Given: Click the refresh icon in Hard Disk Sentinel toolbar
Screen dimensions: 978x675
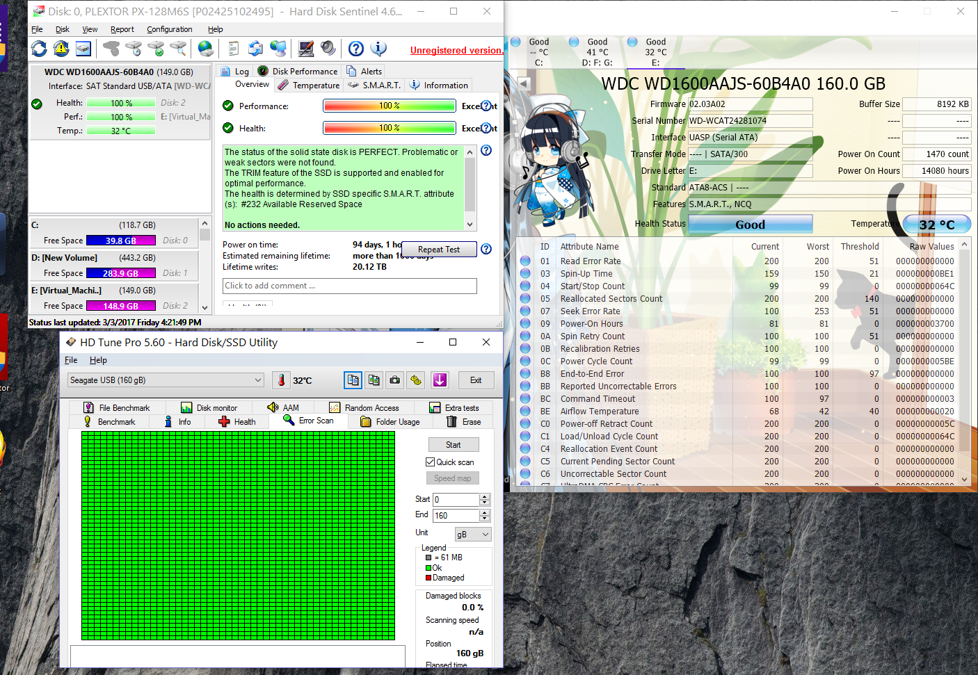Looking at the screenshot, I should [x=39, y=49].
